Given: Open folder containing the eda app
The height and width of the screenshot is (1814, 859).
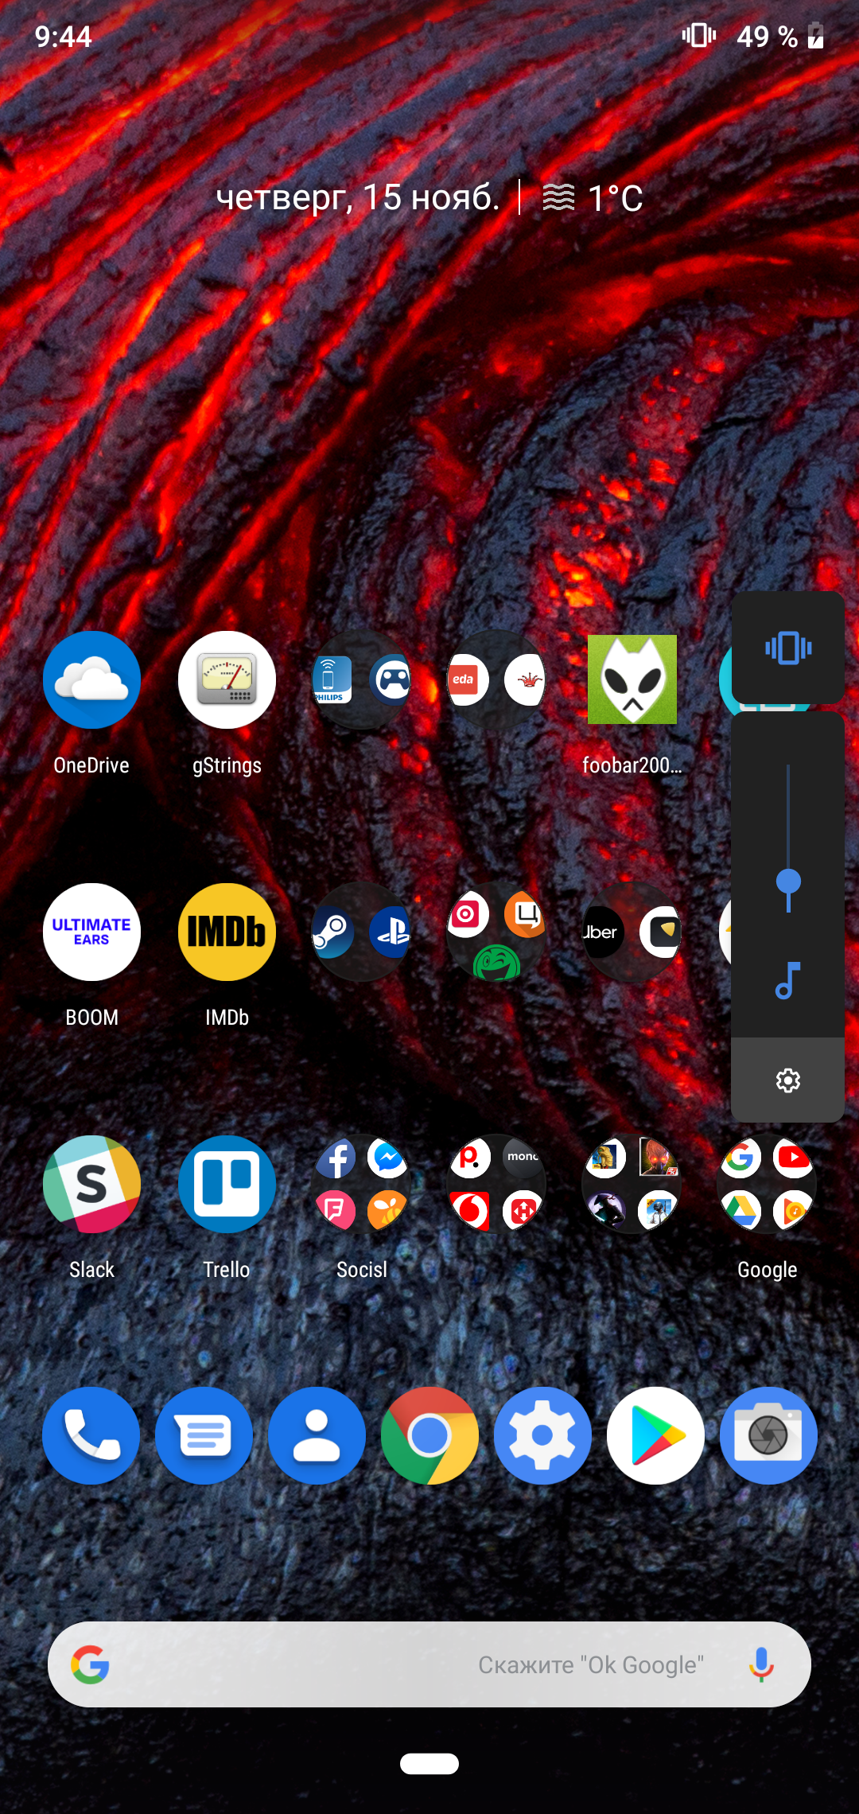Looking at the screenshot, I should (x=497, y=680).
